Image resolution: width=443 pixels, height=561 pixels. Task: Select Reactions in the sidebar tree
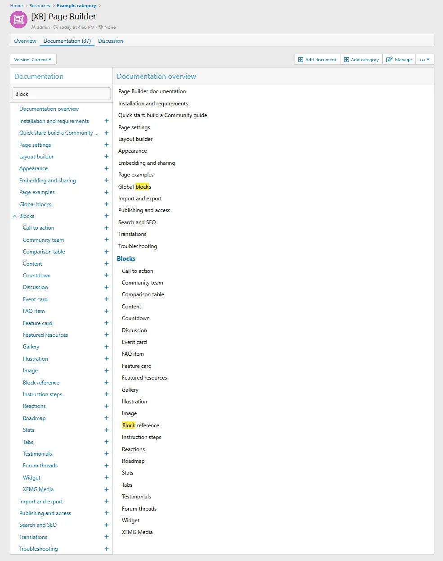pos(34,406)
